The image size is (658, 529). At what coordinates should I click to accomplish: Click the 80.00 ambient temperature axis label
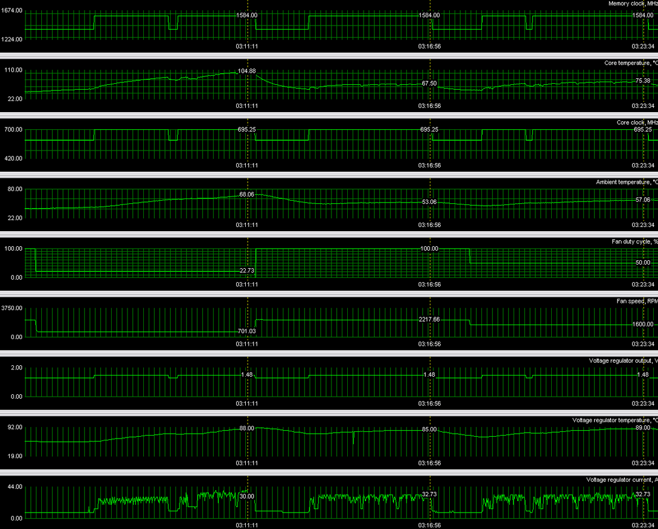click(15, 189)
